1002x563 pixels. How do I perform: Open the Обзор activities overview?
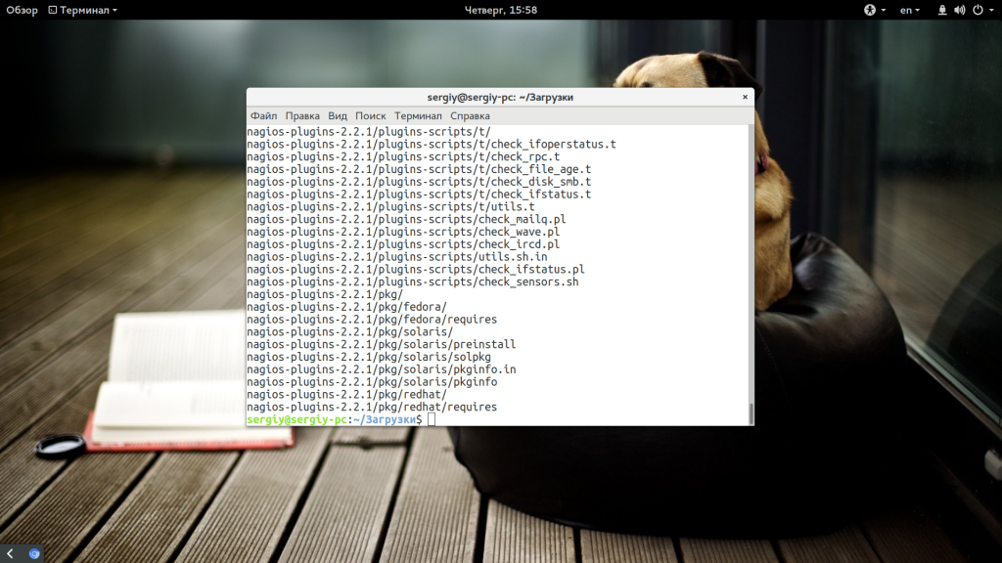[x=22, y=10]
